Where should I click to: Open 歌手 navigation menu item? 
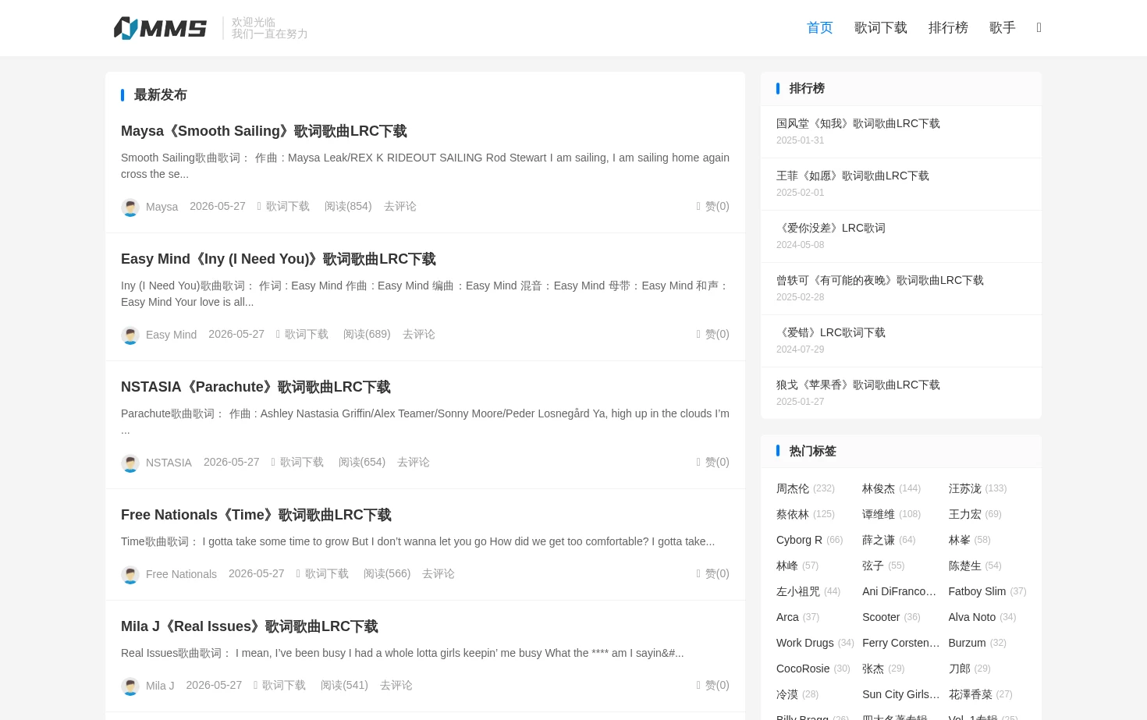coord(1002,27)
